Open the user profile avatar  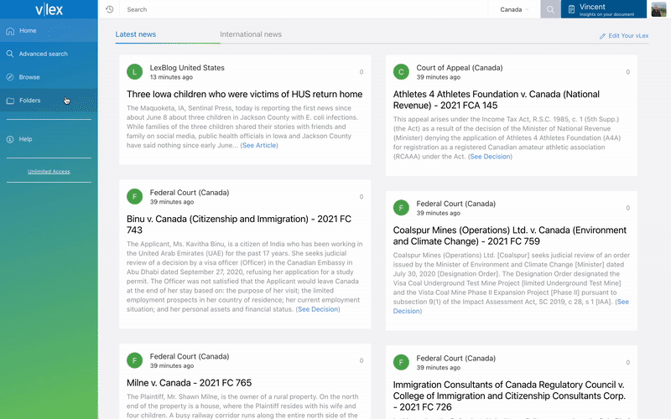[658, 9]
